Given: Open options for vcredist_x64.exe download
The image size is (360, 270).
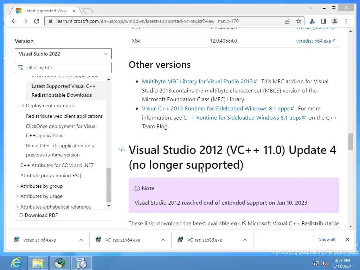Looking at the screenshot, I should click(x=81, y=240).
